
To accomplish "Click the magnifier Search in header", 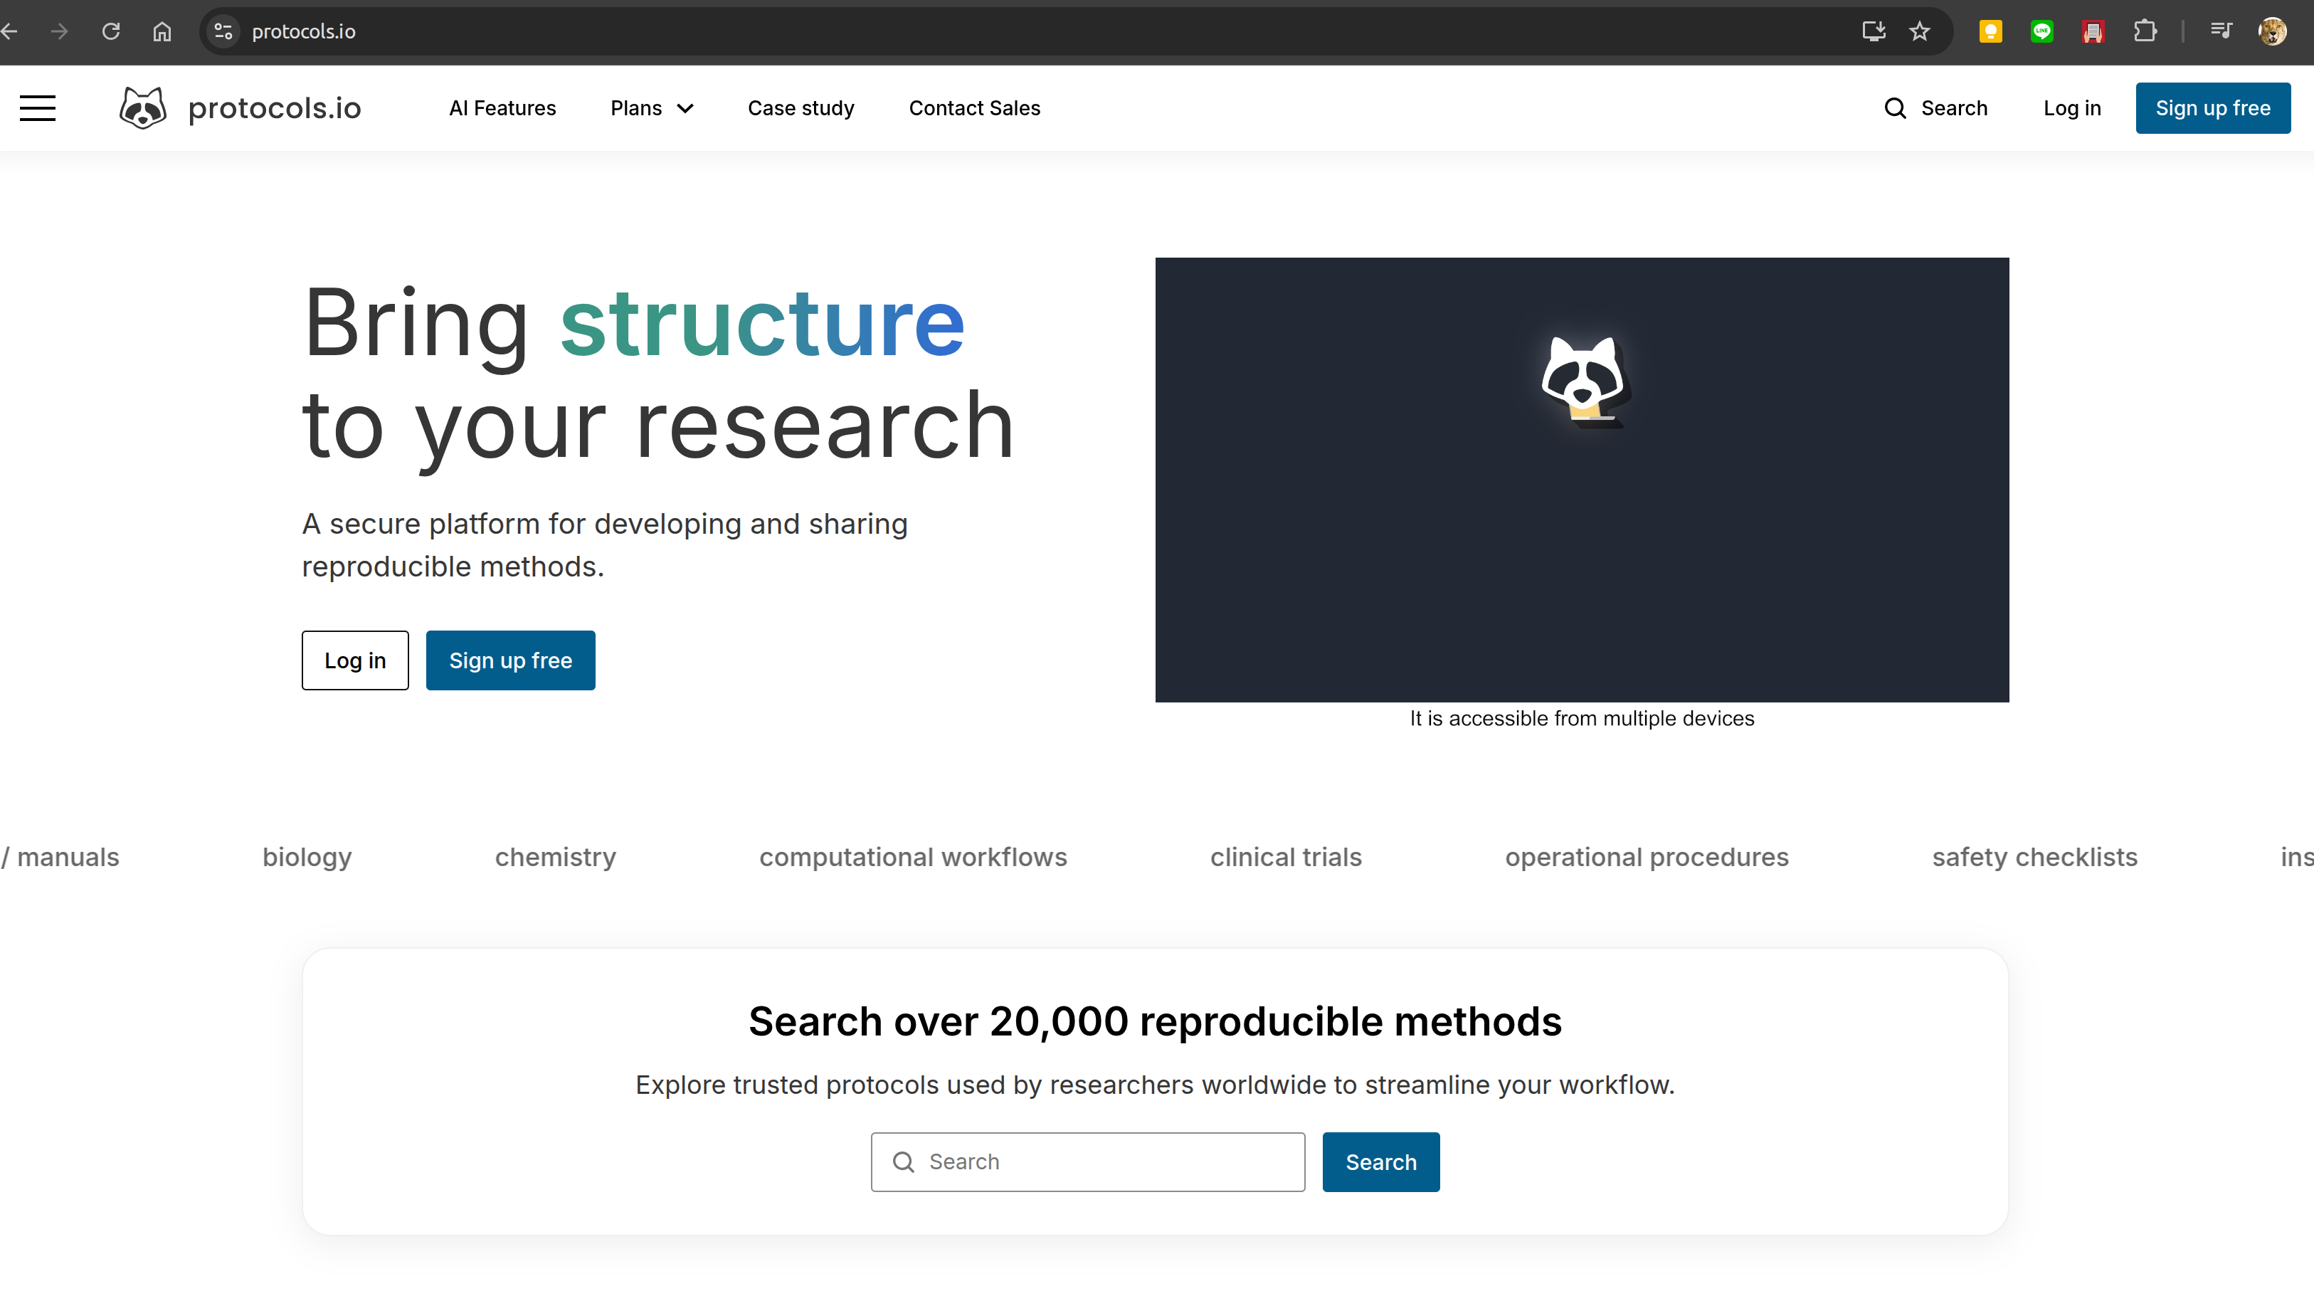I will pos(1936,107).
